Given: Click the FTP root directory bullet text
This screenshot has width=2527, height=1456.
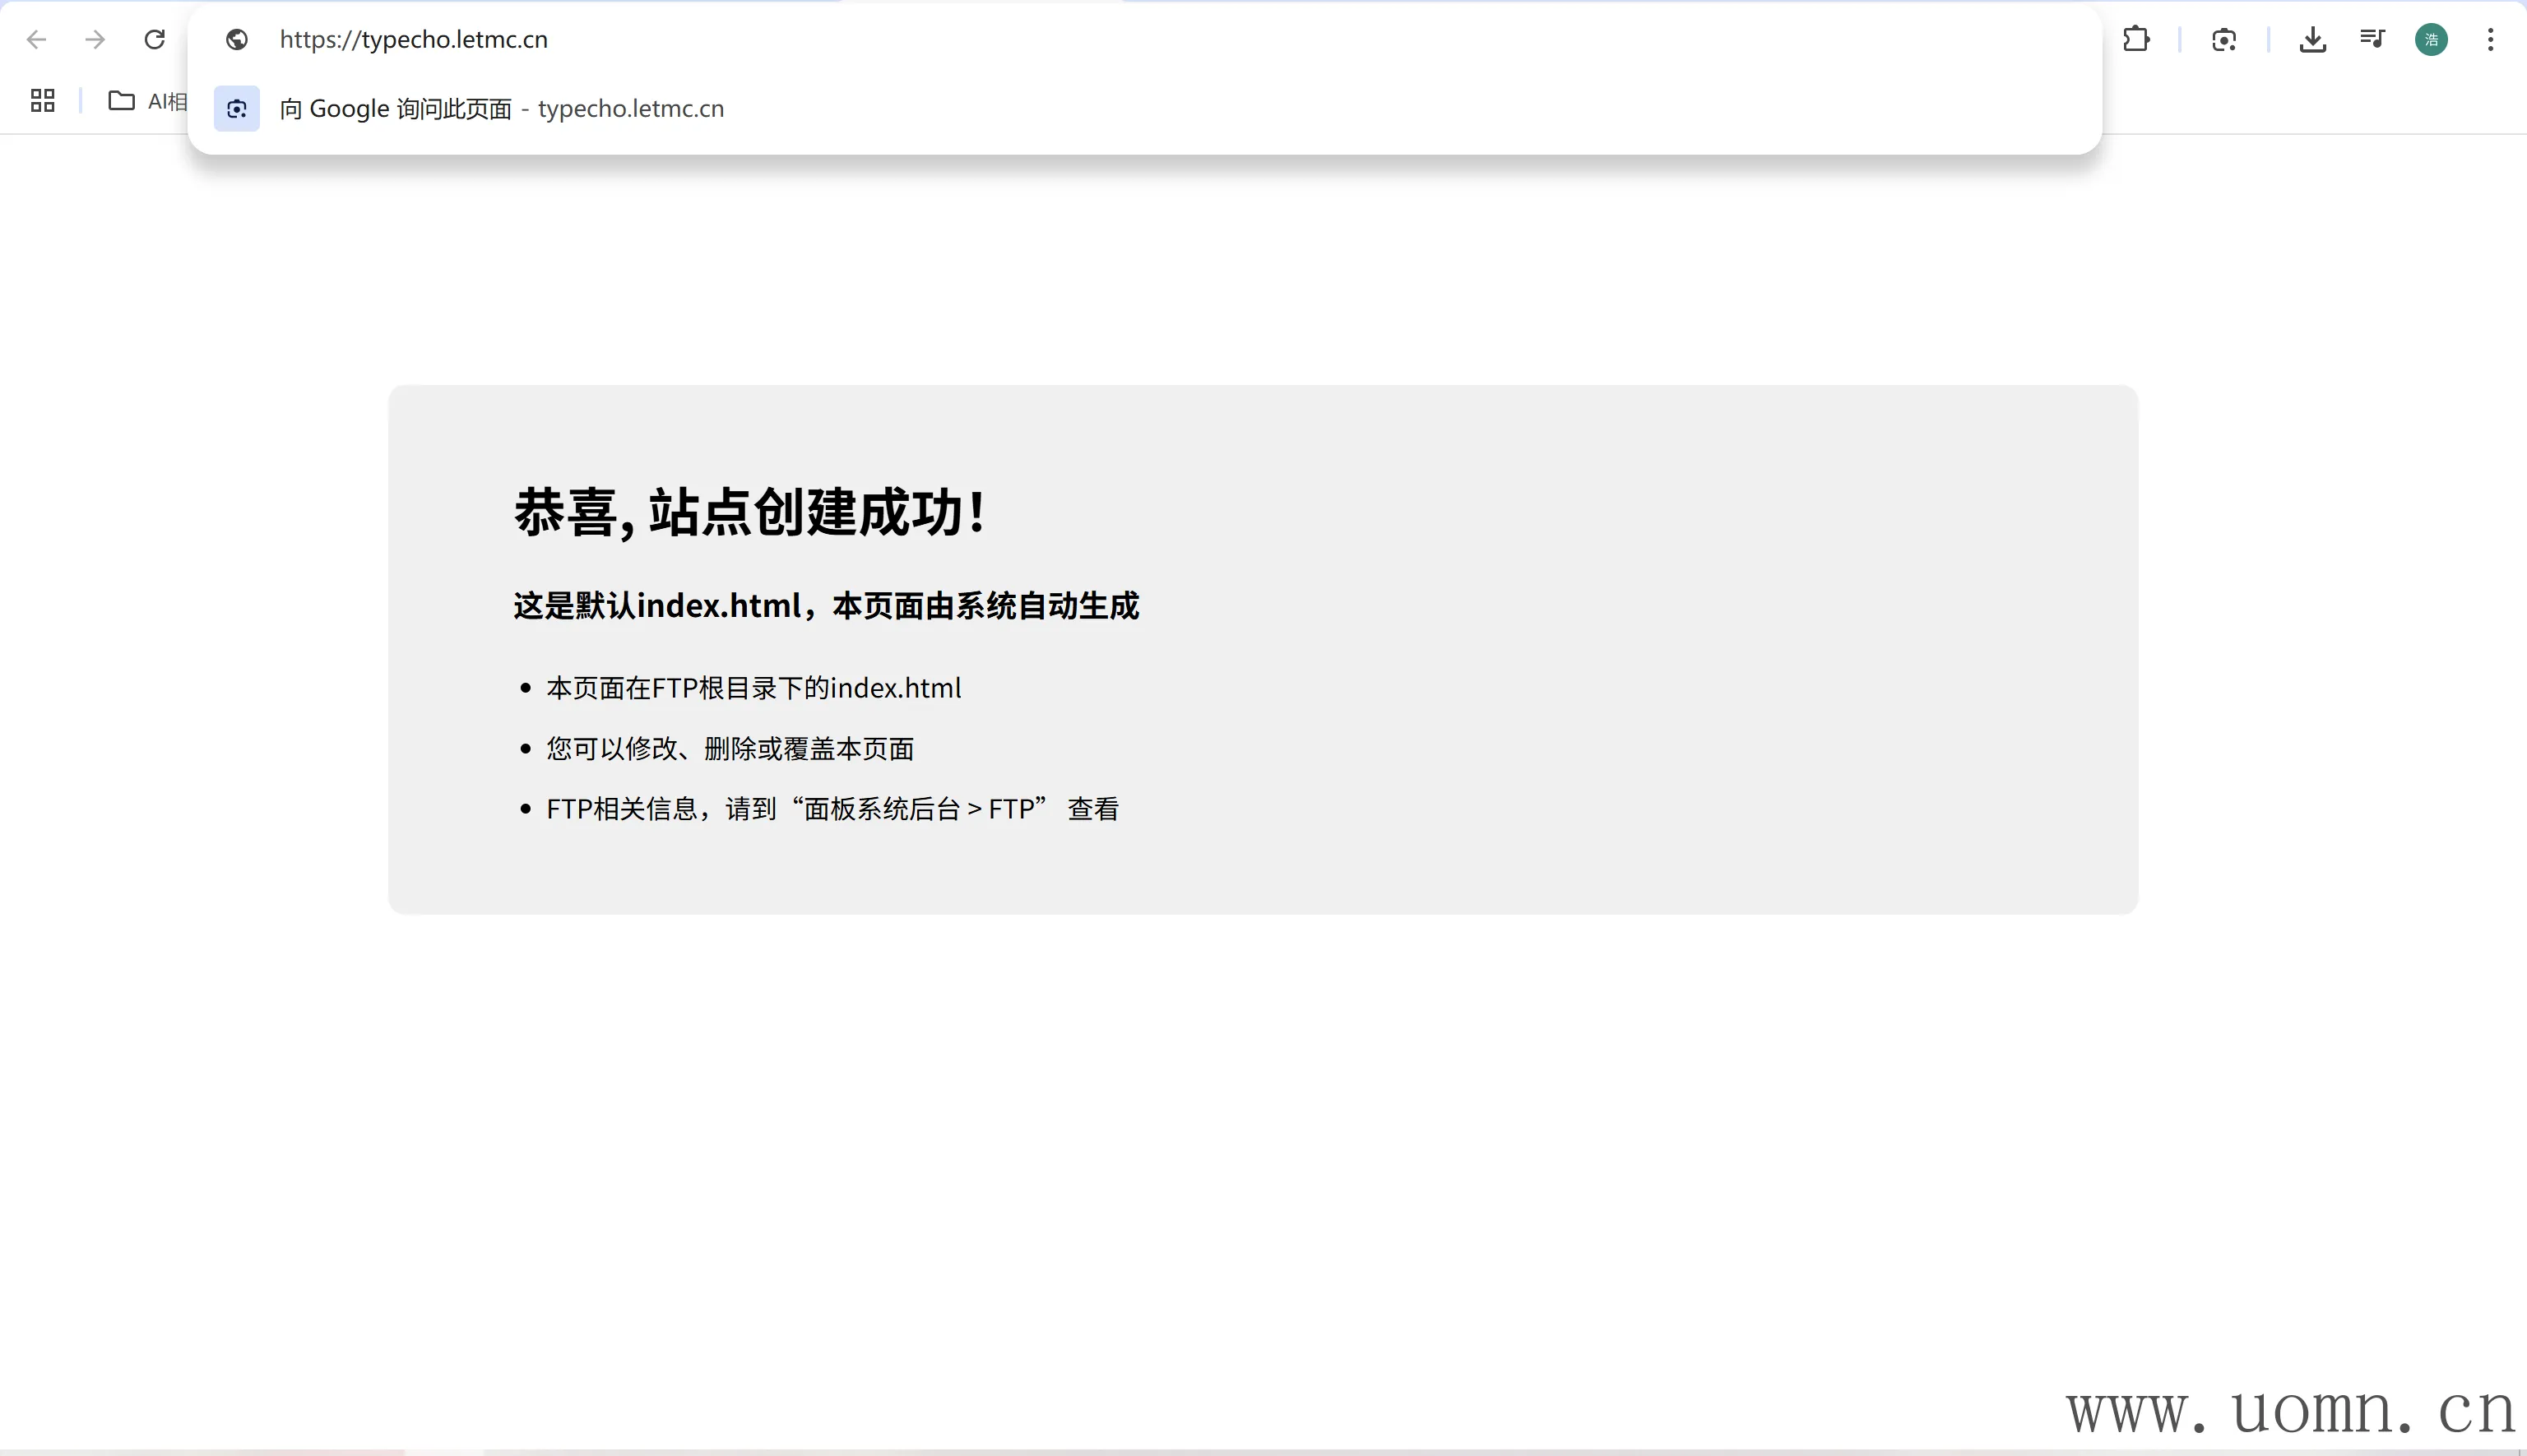Looking at the screenshot, I should (x=753, y=688).
